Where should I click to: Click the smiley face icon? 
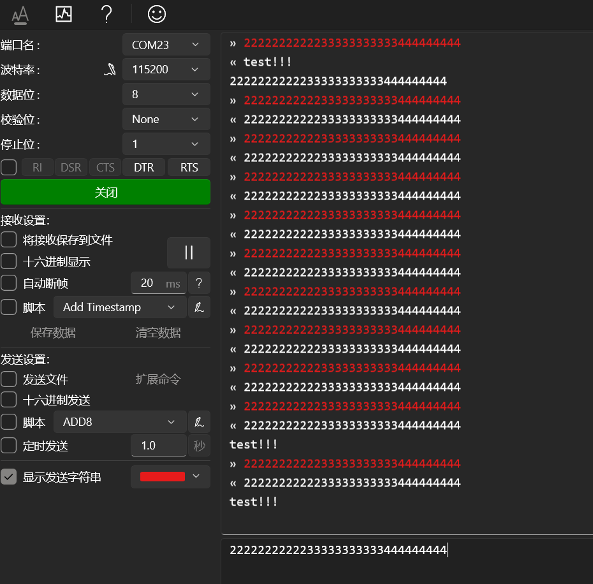156,13
